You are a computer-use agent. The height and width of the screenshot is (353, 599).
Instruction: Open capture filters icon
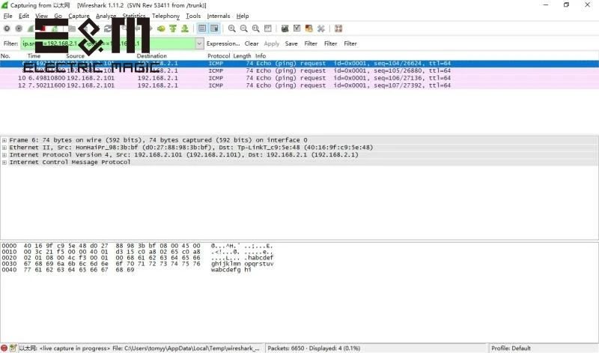click(x=285, y=28)
